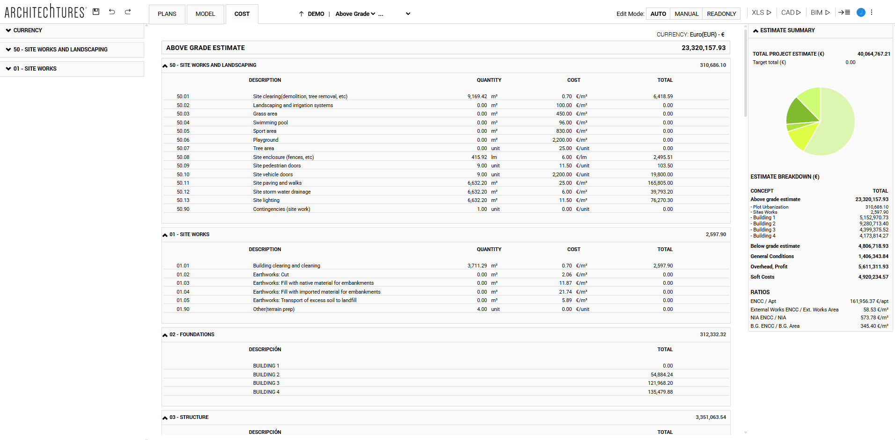
Task: Open the Plot Urbanization link in Estimate Breakdown
Action: [770, 207]
